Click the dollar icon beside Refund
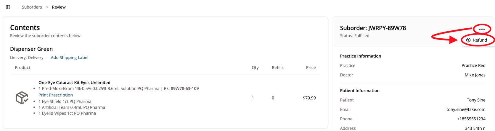This screenshot has width=495, height=131. (468, 40)
